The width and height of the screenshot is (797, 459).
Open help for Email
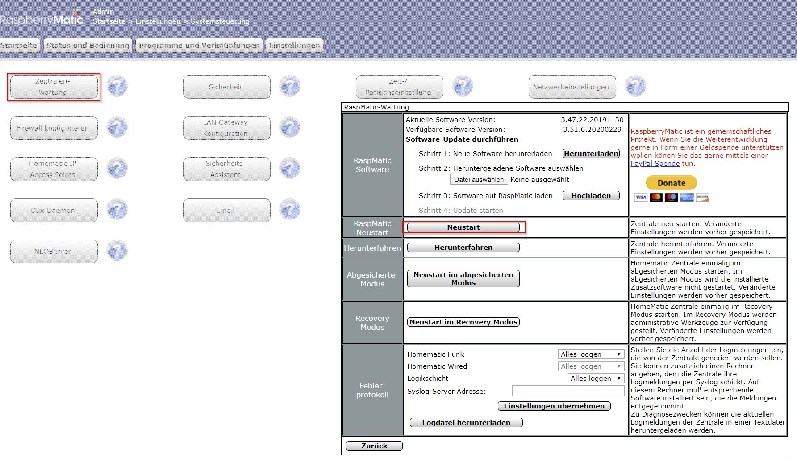tap(290, 210)
